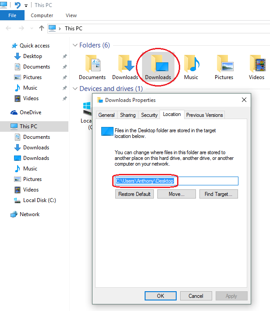Open the Quick Access Toolbar customize arrow

tap(26, 6)
